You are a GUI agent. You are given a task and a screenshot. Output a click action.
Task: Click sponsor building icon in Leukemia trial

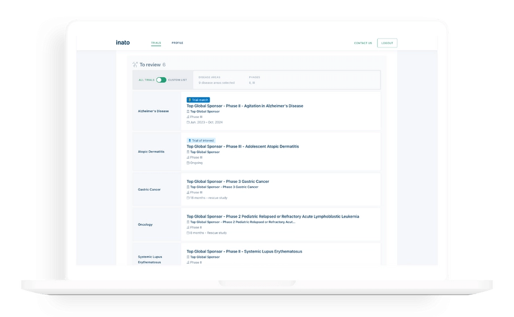(188, 222)
